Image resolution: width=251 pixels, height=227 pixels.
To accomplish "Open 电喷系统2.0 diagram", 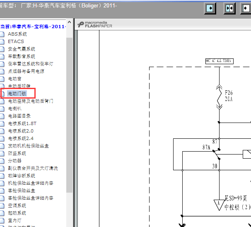I will [21, 131].
